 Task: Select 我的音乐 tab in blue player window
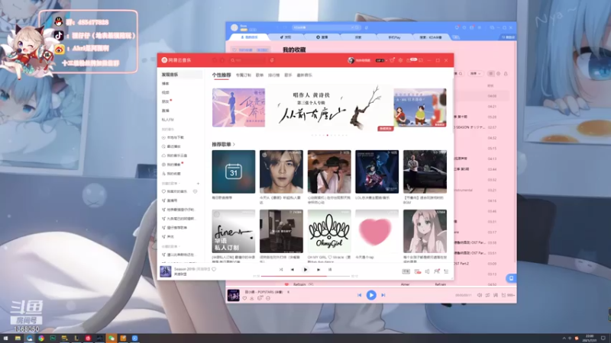coord(250,37)
